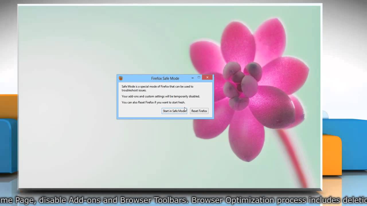Close the Firefox Safe Mode dialog
This screenshot has width=367, height=206.
(207, 77)
